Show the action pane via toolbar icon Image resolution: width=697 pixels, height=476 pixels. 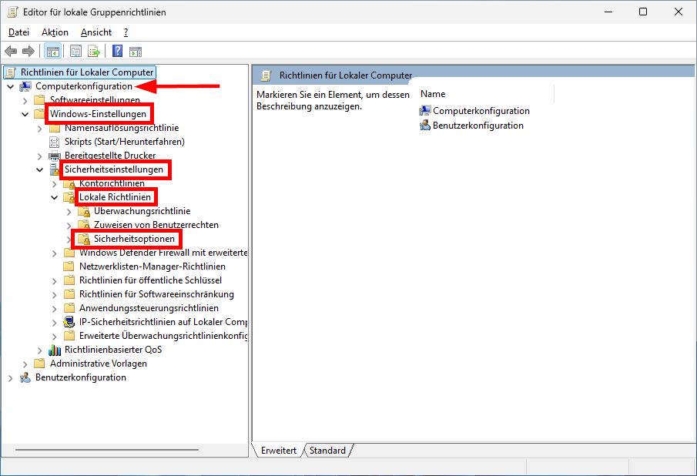[136, 51]
